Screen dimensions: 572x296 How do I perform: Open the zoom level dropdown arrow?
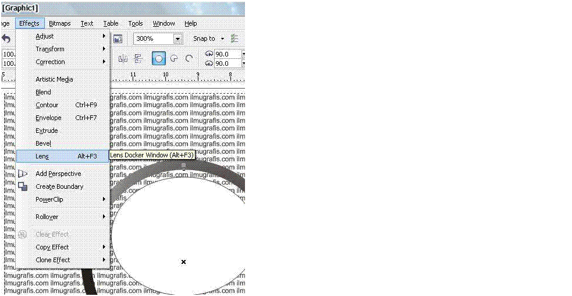177,38
